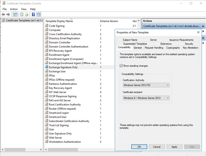The width and height of the screenshot is (206, 156).
Task: Click the Workstation Authentication template icon
Action: coord(47,142)
